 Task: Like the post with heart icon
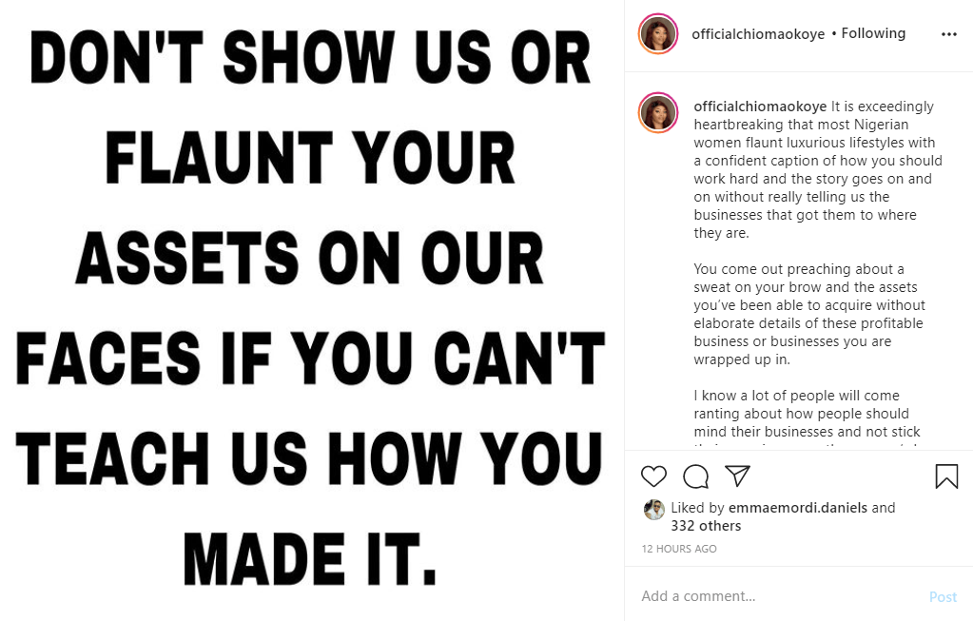coord(653,476)
